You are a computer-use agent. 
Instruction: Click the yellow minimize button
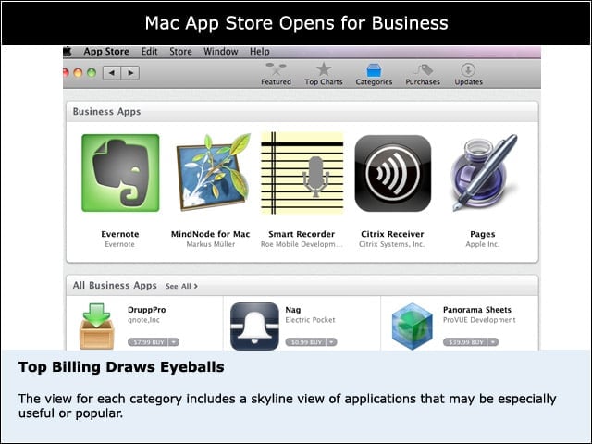[x=78, y=73]
